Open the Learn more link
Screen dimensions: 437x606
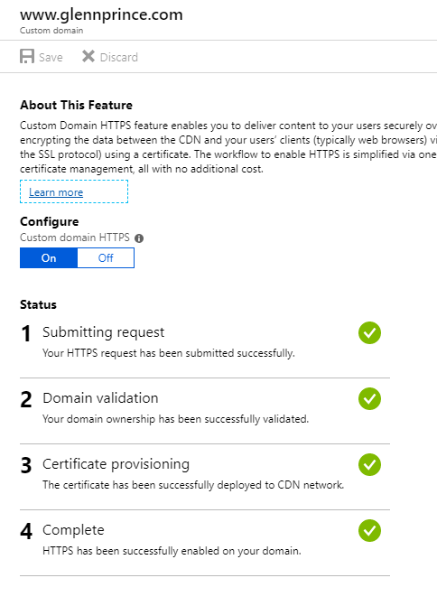(56, 192)
